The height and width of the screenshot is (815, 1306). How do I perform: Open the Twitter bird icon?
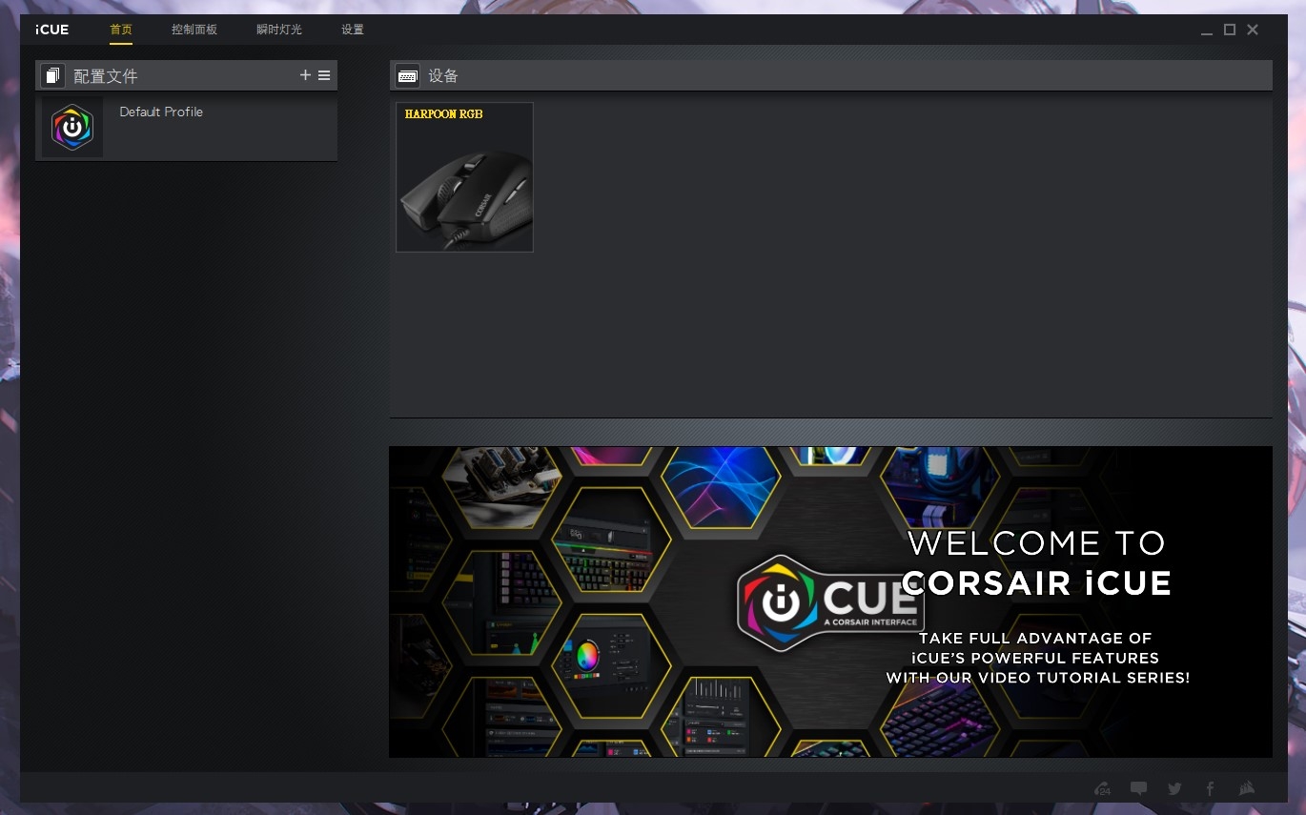(1174, 788)
